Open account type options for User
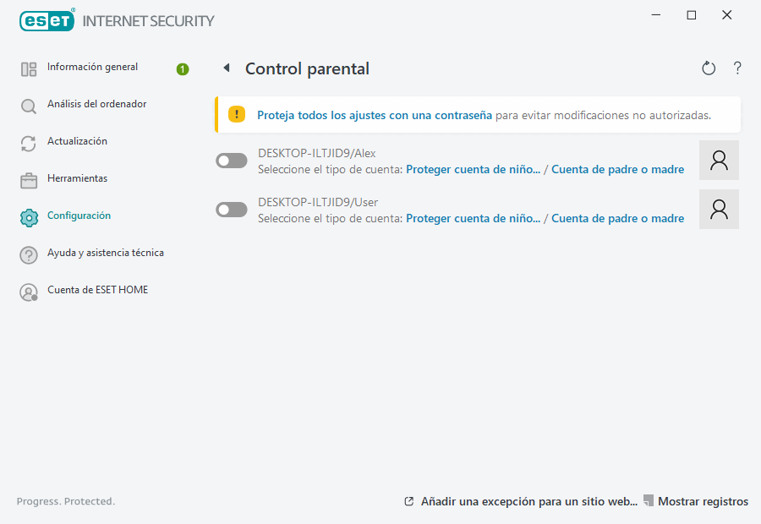This screenshot has height=524, width=761. (473, 218)
